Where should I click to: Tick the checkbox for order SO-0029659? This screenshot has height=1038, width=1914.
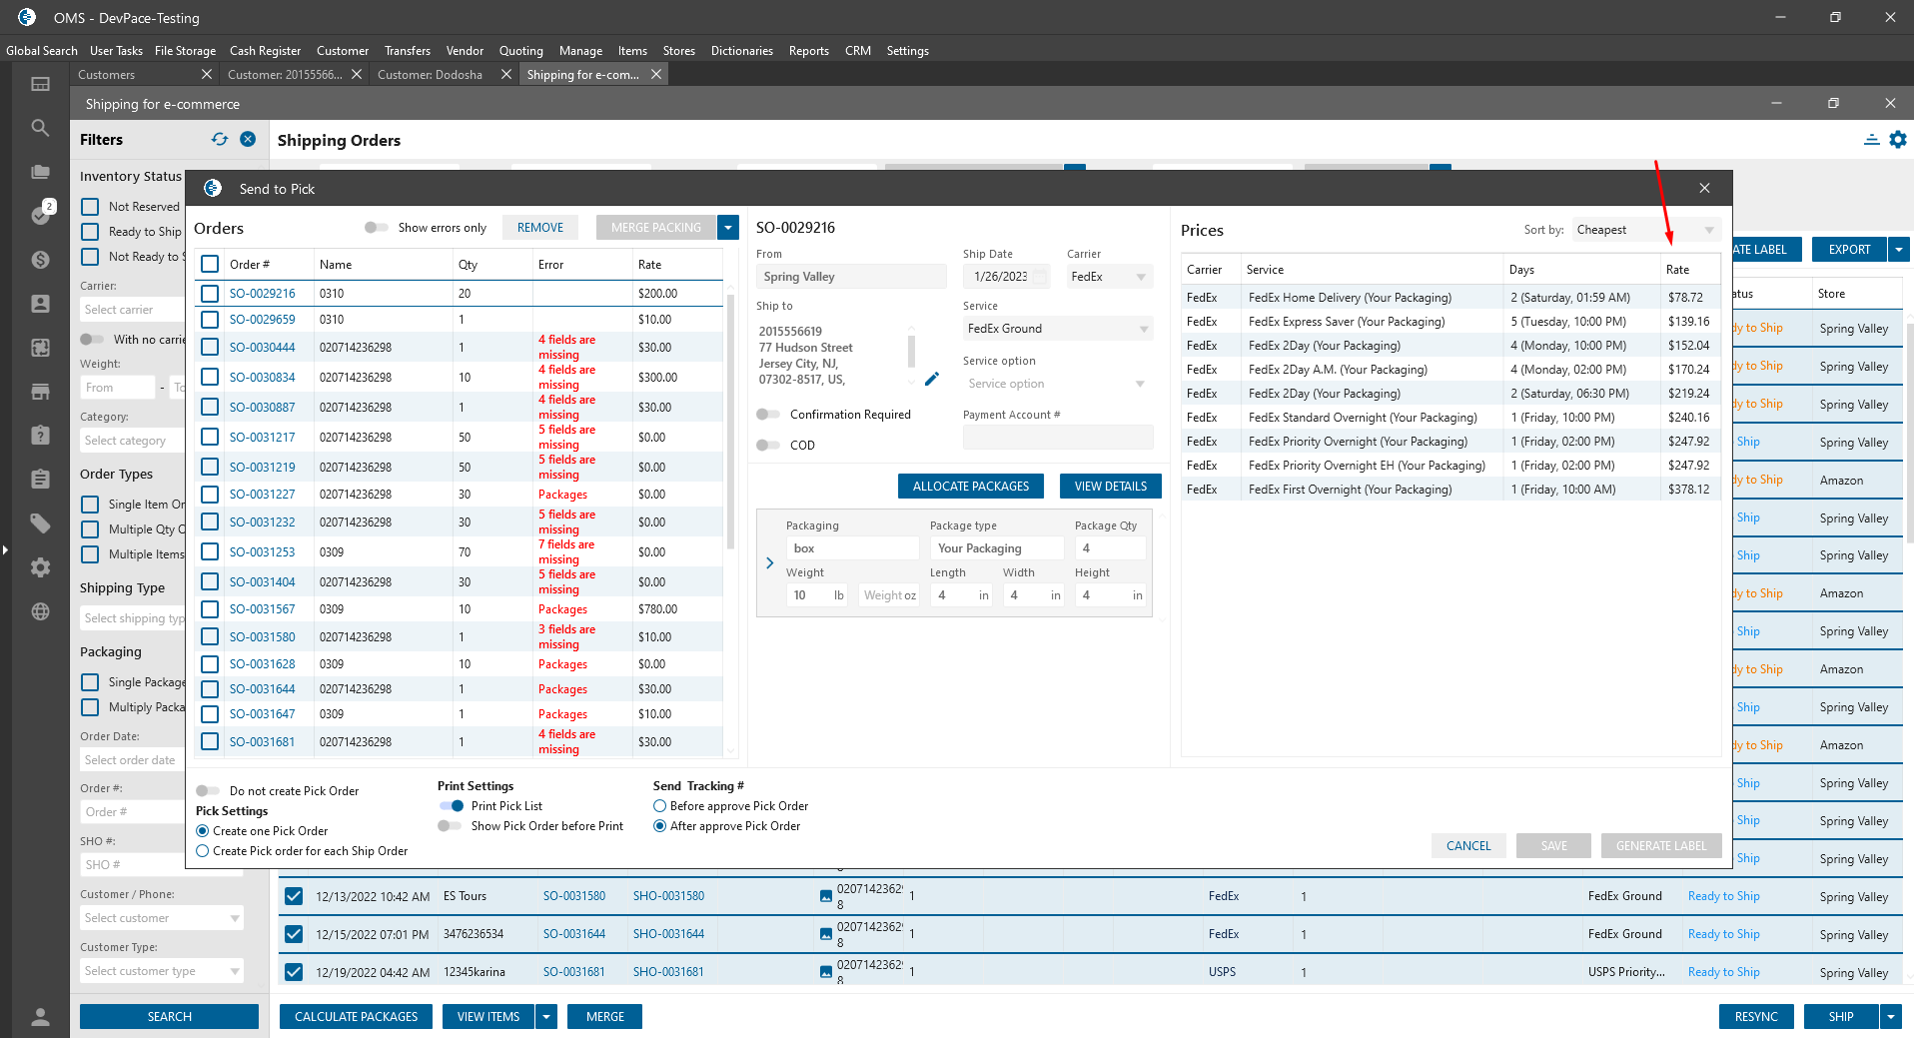[x=210, y=320]
